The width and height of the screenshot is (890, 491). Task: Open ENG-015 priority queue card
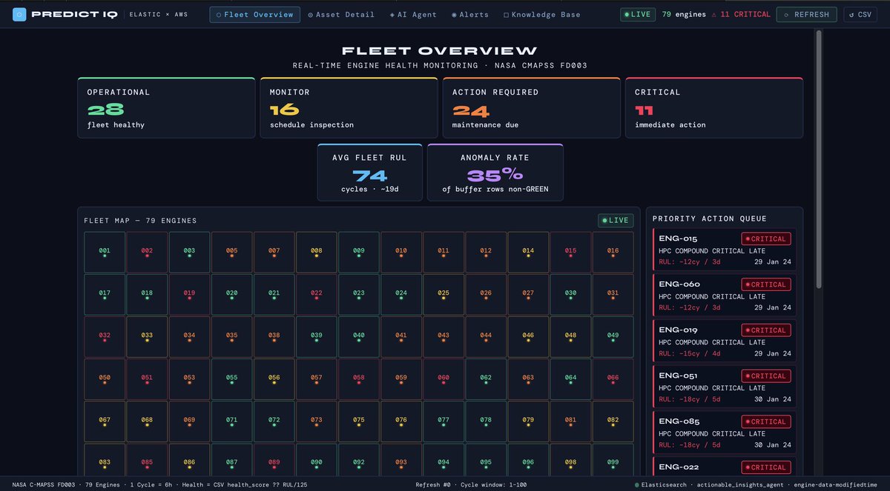tap(725, 249)
